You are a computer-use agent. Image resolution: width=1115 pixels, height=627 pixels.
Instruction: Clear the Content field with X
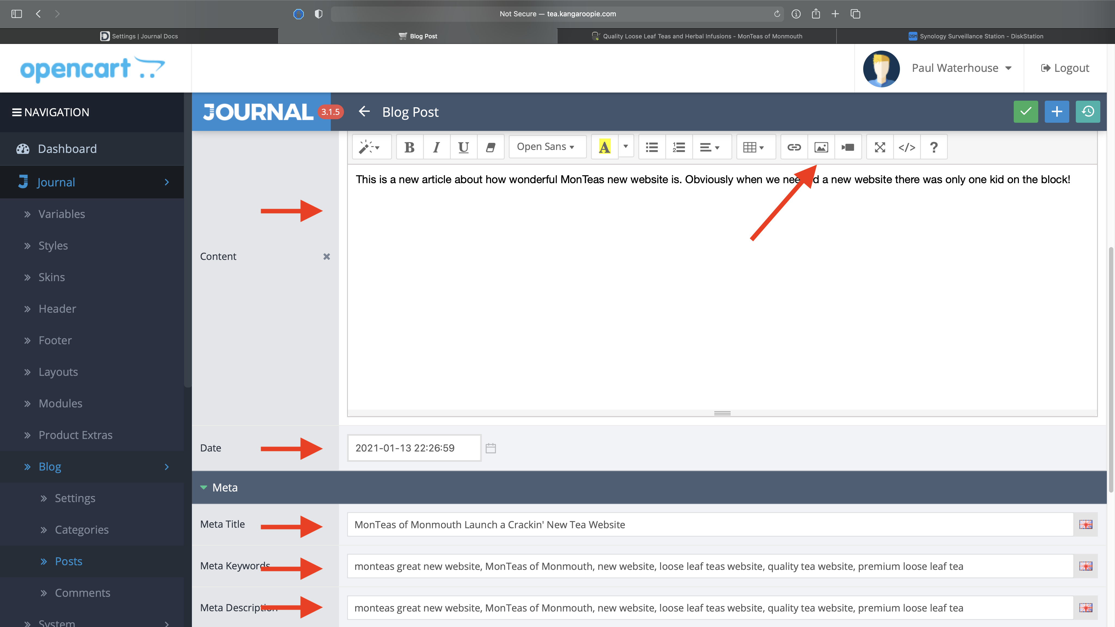point(326,257)
